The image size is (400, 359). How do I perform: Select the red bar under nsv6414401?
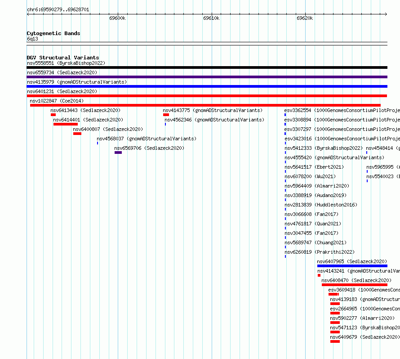coord(66,124)
